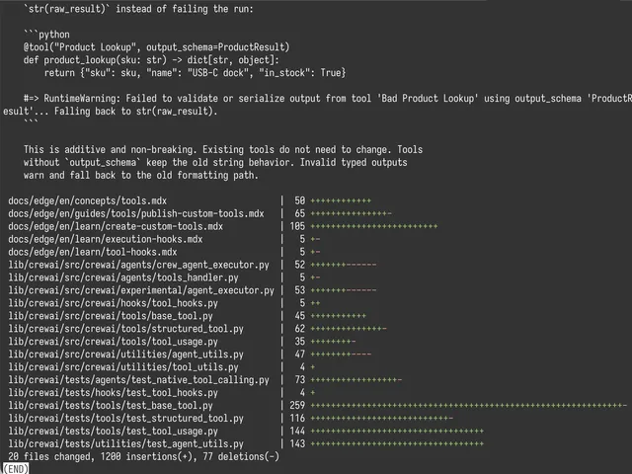
Task: Click the long plus bar for test_base_tool.py
Action: coord(469,406)
